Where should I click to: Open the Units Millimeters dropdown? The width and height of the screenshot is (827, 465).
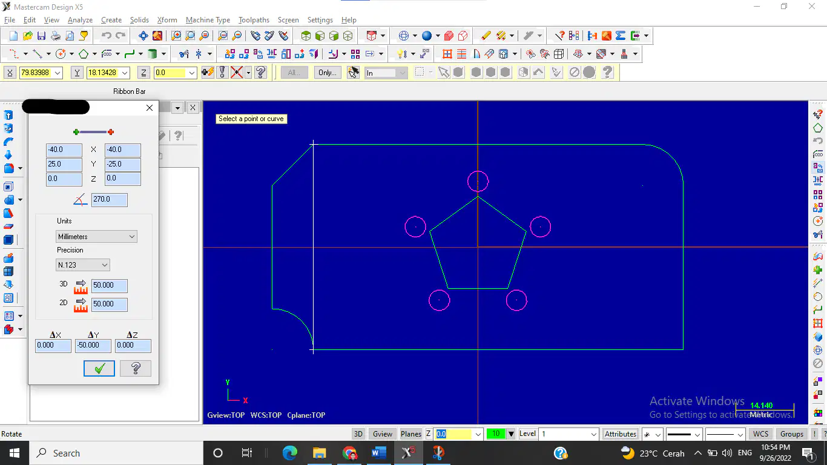[96, 237]
